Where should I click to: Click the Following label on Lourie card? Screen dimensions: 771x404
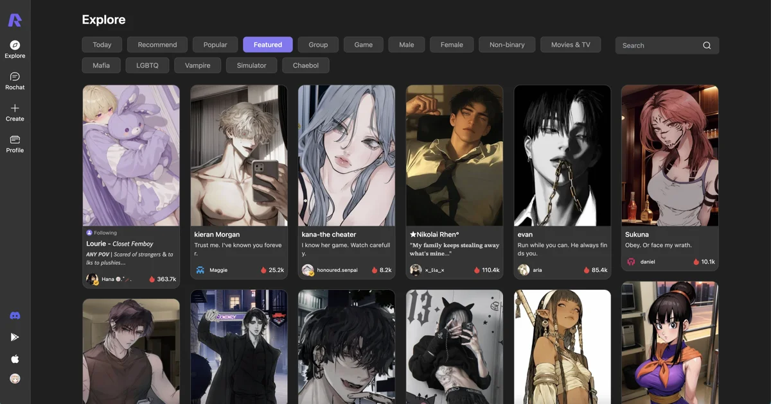105,233
